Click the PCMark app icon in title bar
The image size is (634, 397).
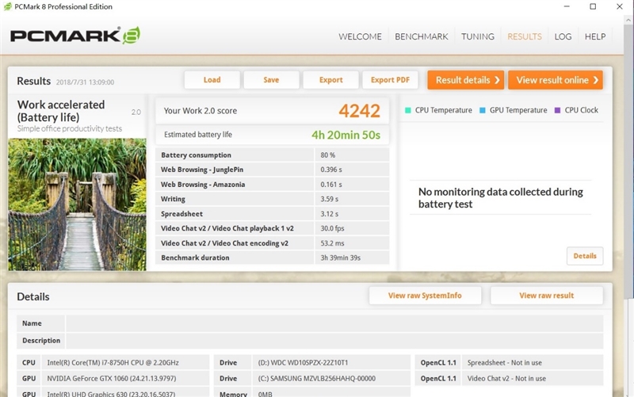tap(8, 7)
